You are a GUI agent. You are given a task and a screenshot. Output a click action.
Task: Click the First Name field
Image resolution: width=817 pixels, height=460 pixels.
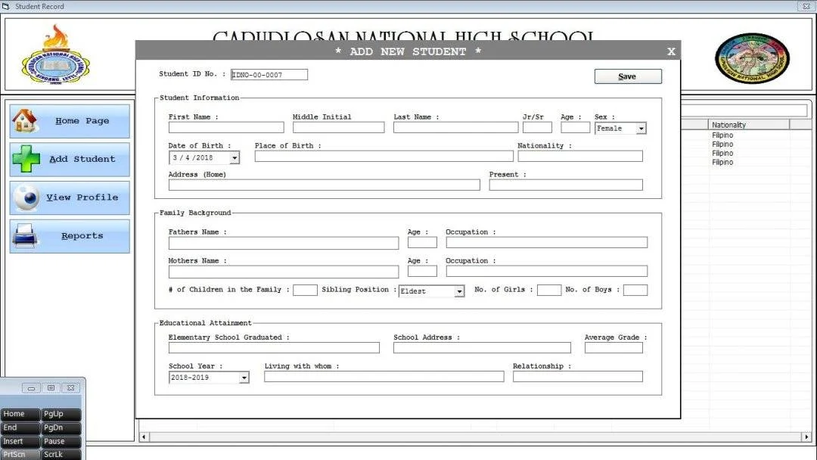coord(226,127)
